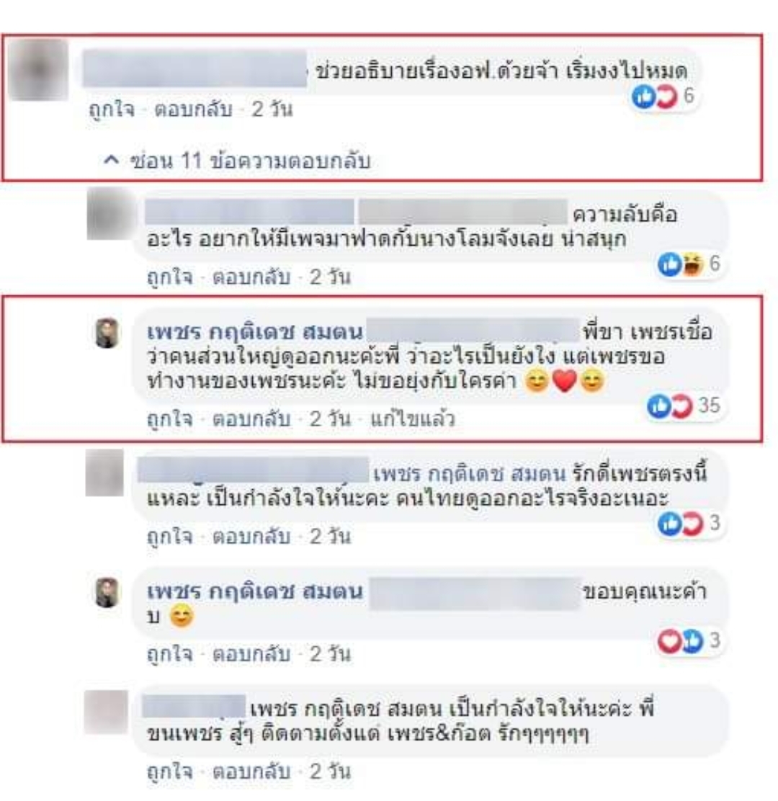Click tagged เพชร กฤติเดช สมตน in last comment
778x801 pixels.
pyautogui.click(x=346, y=710)
